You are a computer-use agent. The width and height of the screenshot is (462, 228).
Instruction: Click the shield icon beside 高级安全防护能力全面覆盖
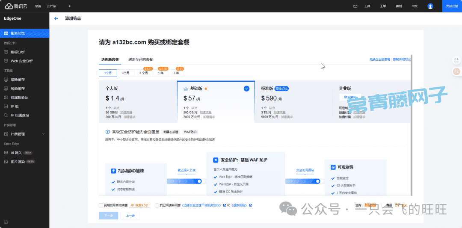[x=107, y=132]
